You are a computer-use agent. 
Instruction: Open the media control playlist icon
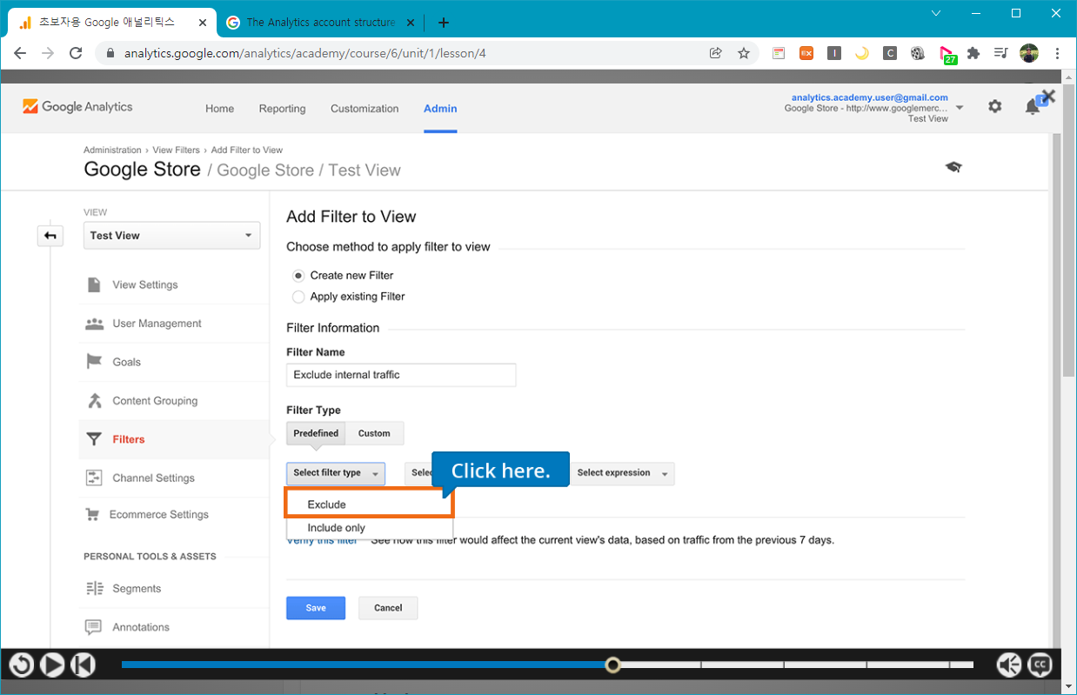pos(1001,53)
